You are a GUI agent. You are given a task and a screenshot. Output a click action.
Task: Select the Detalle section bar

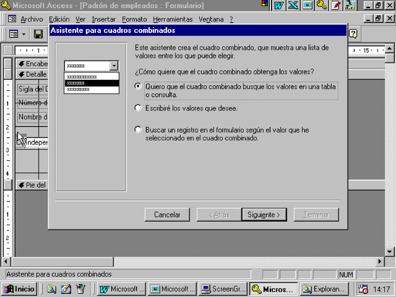point(32,74)
